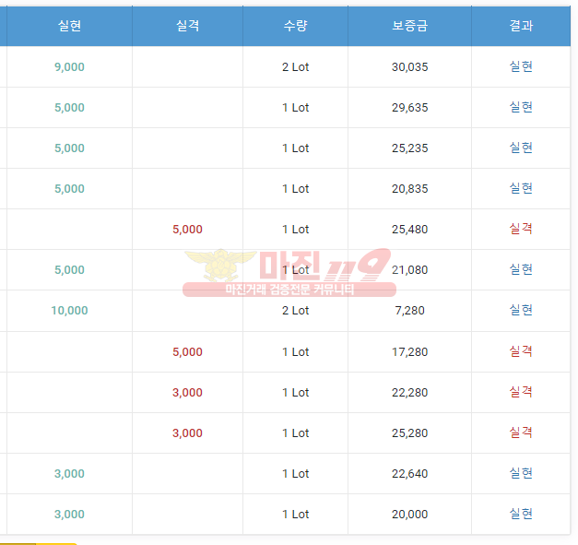
Task: Click 실현 amount 5,000 in 25,235 row
Action: pyautogui.click(x=69, y=148)
